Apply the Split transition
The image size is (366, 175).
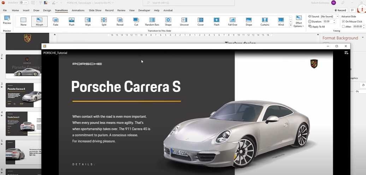104,21
